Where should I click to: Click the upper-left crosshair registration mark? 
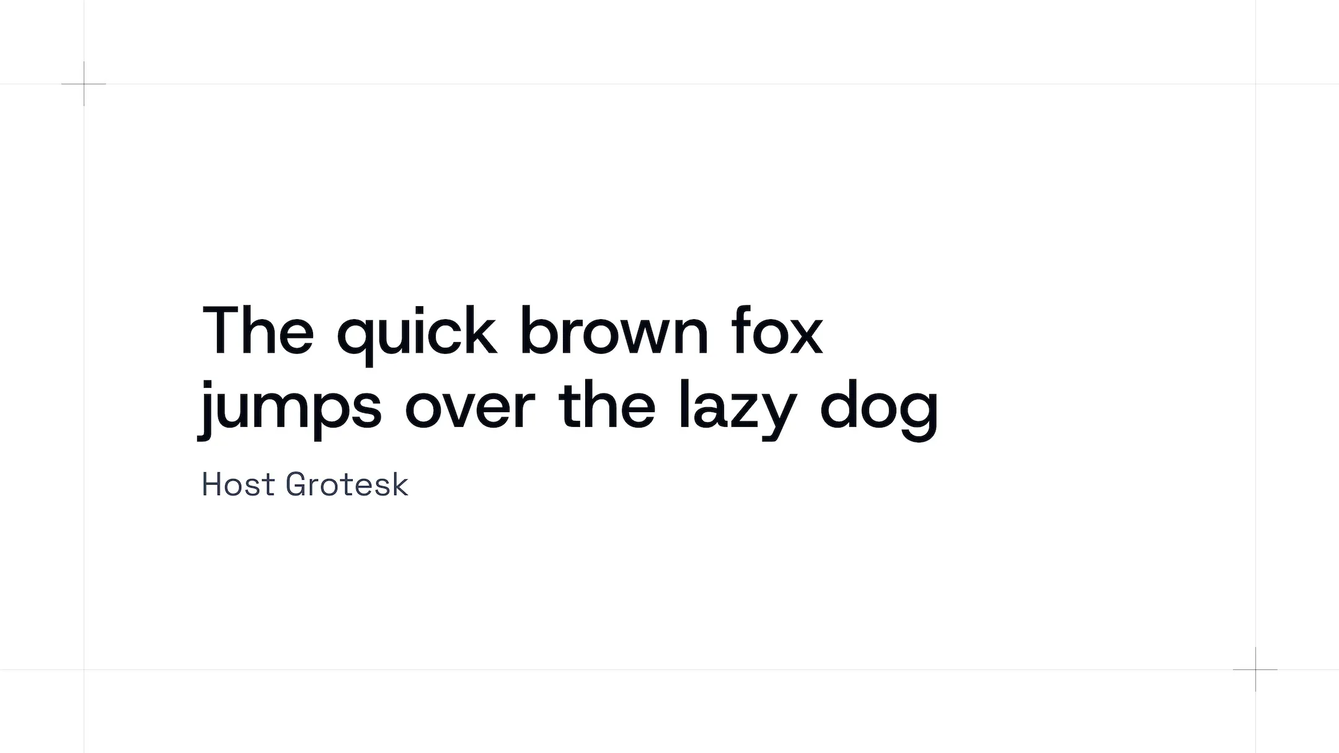[84, 84]
